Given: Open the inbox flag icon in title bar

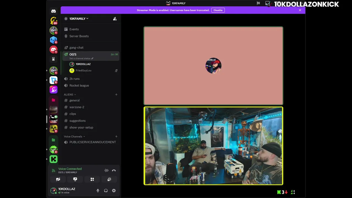Looking at the screenshot, I should coord(258,3).
